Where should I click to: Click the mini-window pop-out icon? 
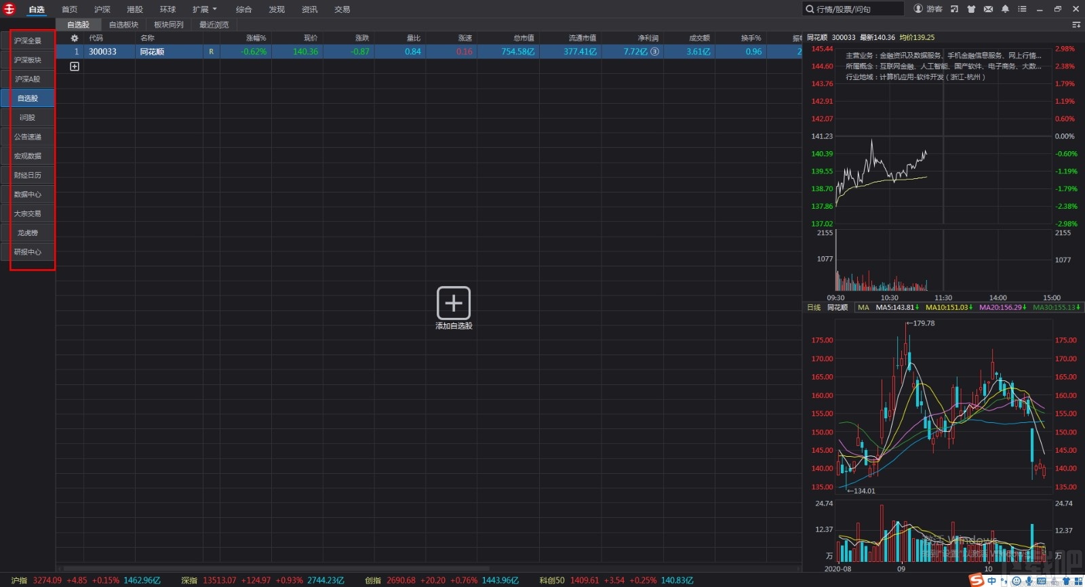click(x=954, y=9)
